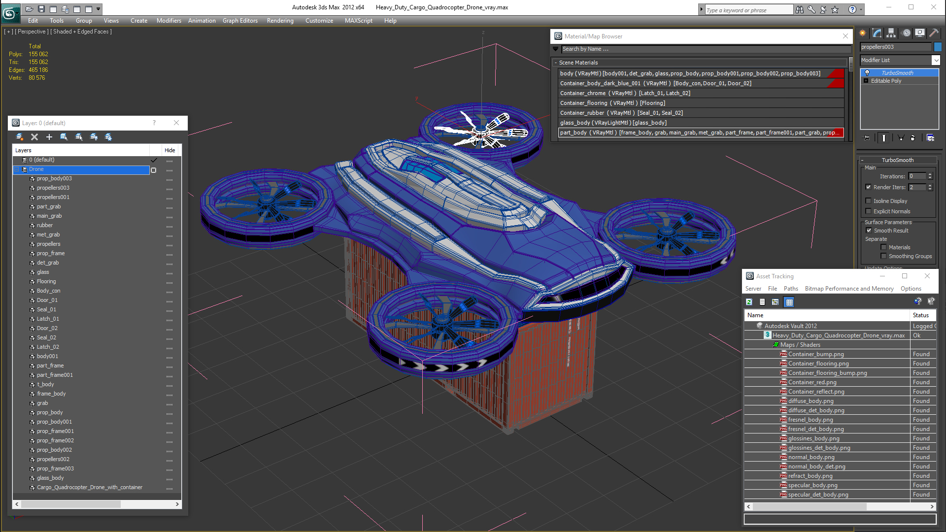
Task: Click the Asset Tracking refresh icon
Action: 750,301
